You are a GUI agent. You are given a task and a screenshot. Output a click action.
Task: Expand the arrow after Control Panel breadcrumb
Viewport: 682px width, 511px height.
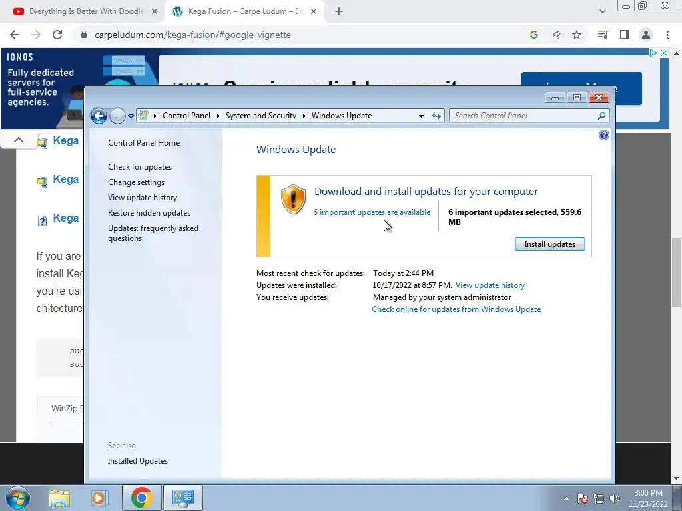(x=218, y=116)
